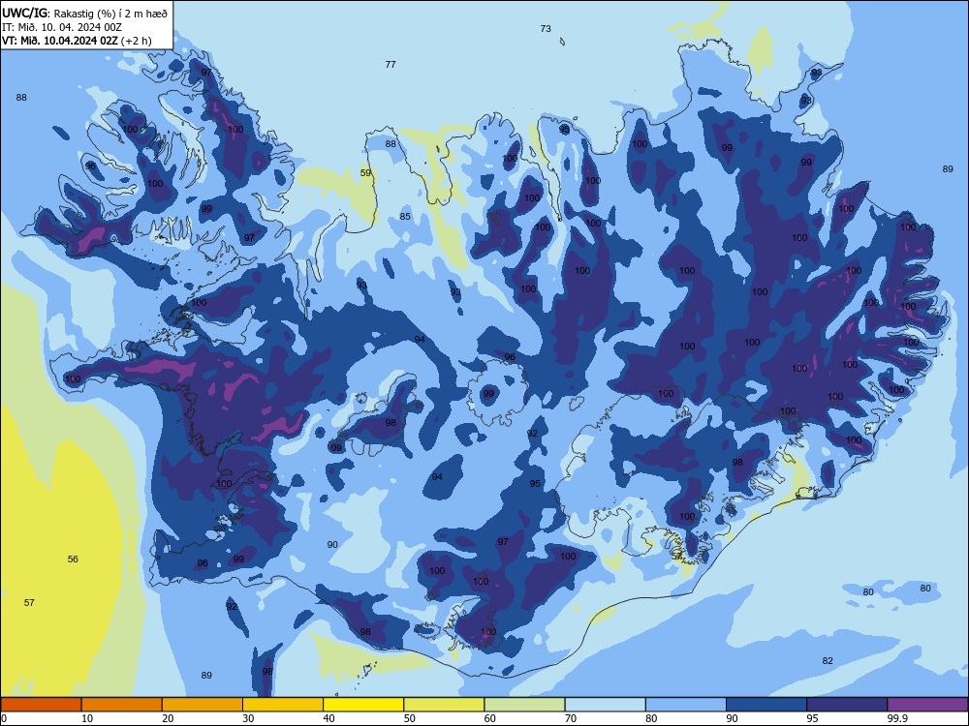
Task: Click the '40' legend tick label
Action: 328,718
